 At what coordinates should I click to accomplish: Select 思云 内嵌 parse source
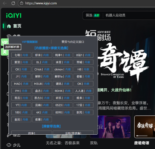coord(21,98)
